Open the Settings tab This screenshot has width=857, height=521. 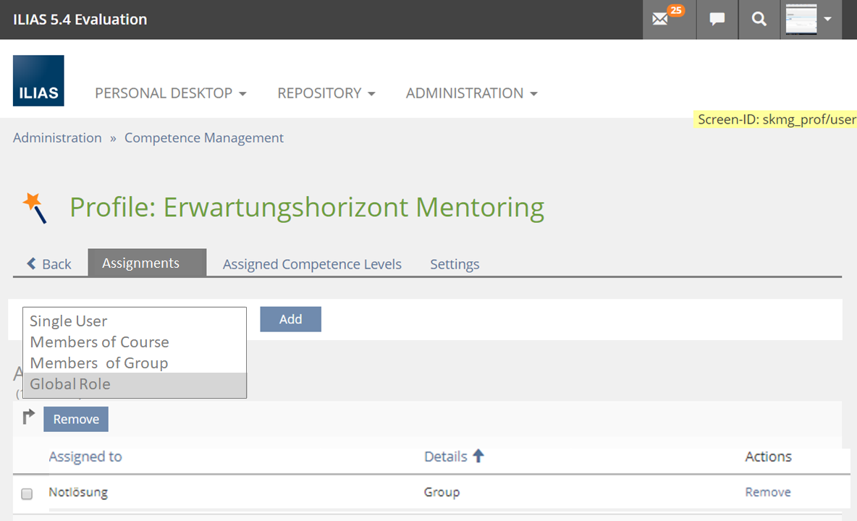pyautogui.click(x=455, y=264)
